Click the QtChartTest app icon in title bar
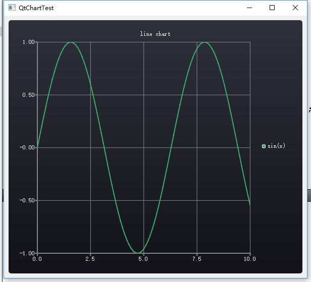311x282 pixels. tap(12, 8)
